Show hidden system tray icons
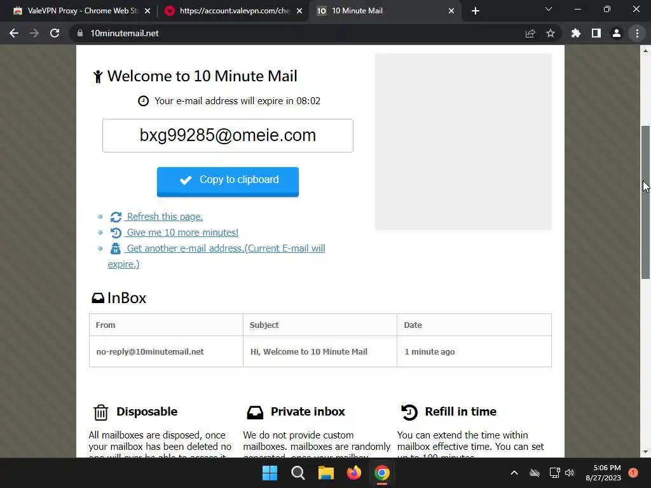This screenshot has height=488, width=651. click(514, 473)
